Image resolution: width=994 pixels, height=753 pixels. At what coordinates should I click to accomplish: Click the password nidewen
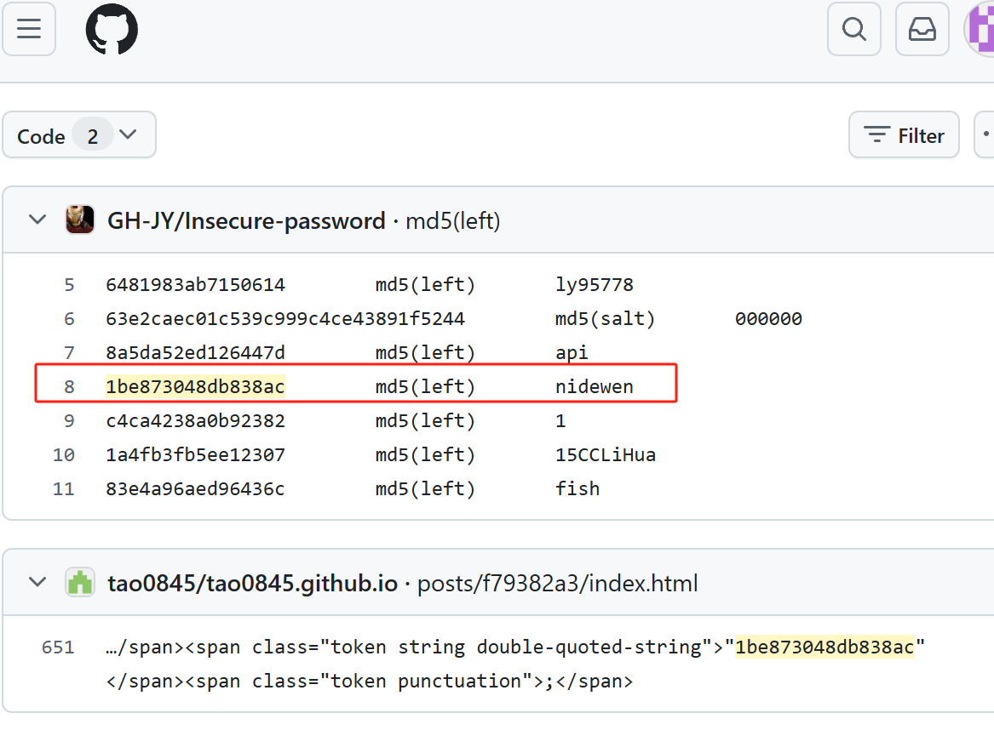point(594,387)
